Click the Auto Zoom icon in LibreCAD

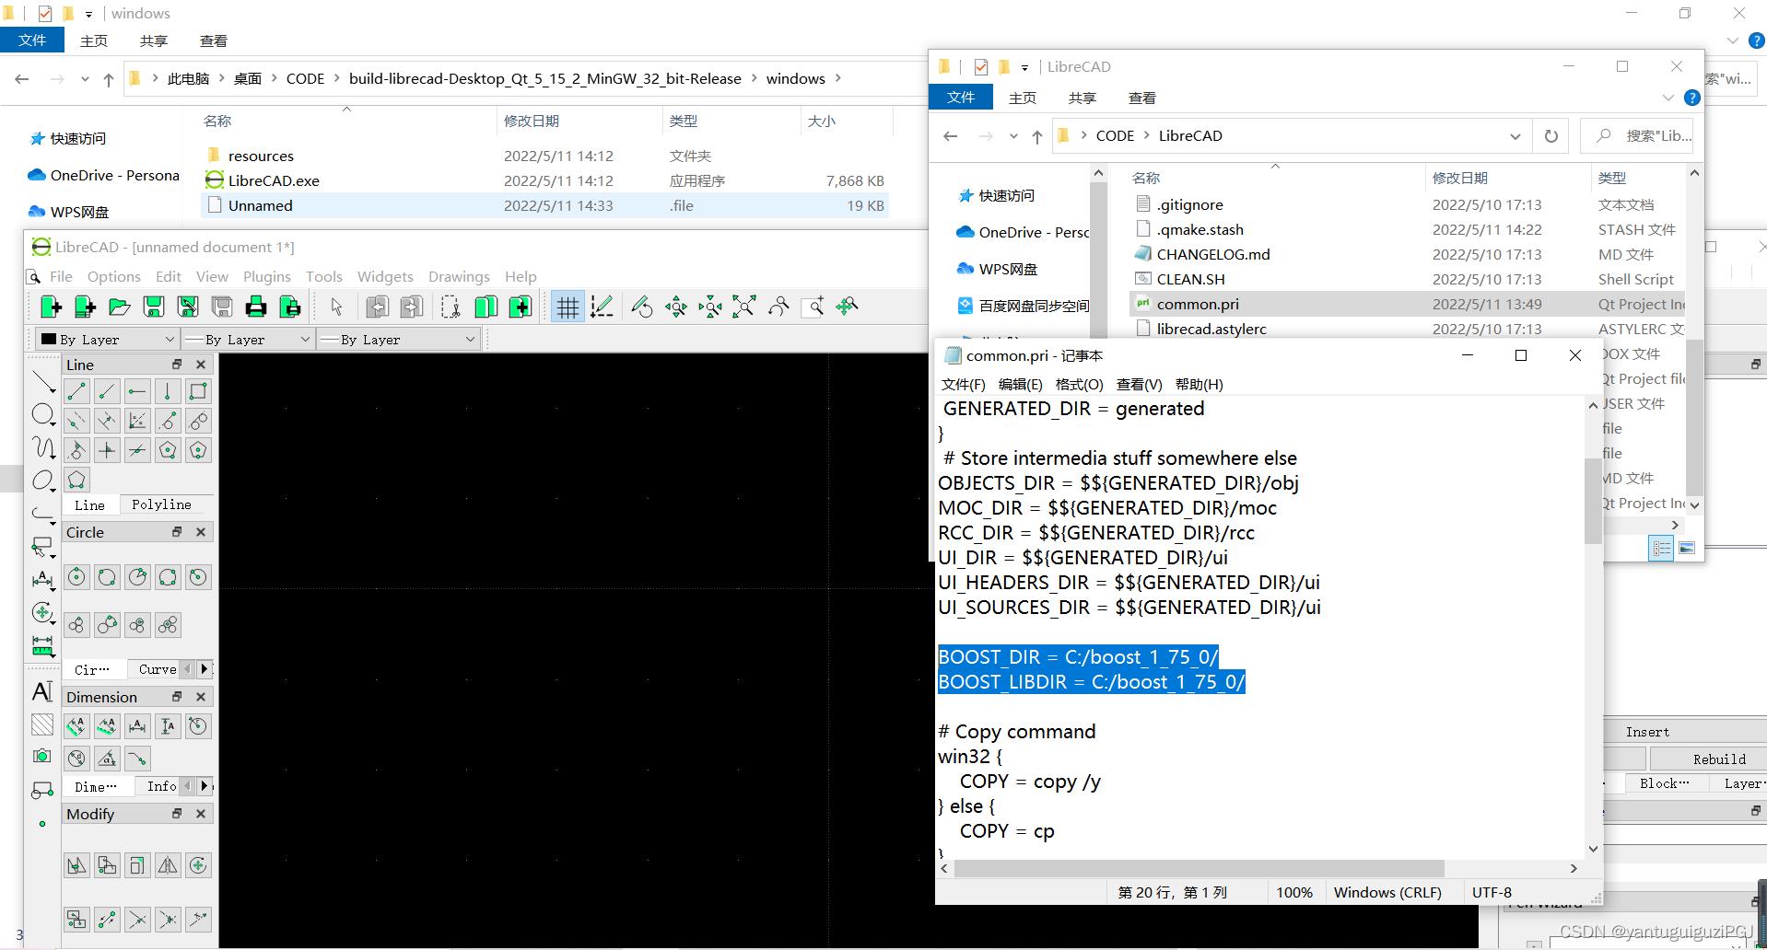tap(744, 307)
